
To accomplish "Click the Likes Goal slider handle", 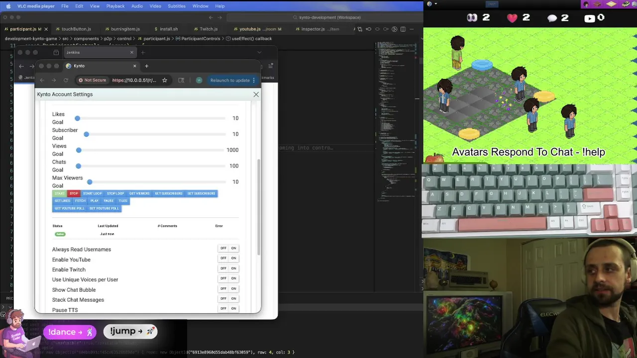I will (77, 118).
